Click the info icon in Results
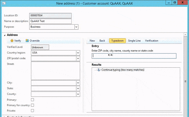 pyautogui.click(x=99, y=70)
